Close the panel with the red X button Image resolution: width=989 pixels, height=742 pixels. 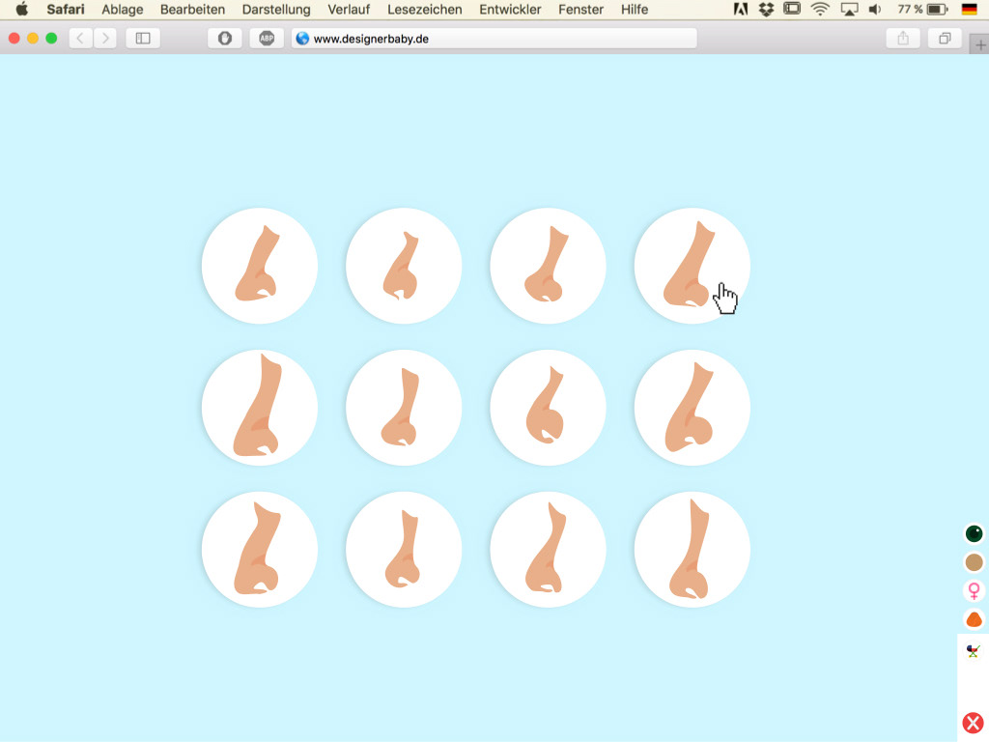click(974, 723)
